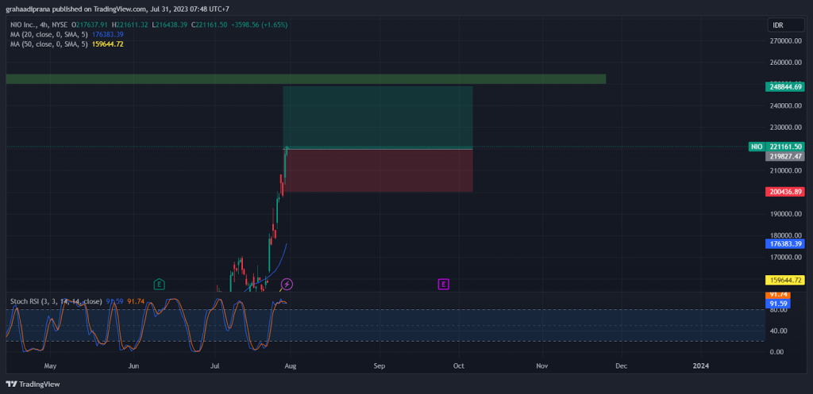Click the blue 176383.39 axis price label
The width and height of the screenshot is (813, 394).
click(785, 243)
